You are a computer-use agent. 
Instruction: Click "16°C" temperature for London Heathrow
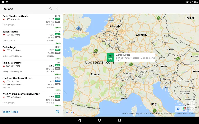point(52,81)
